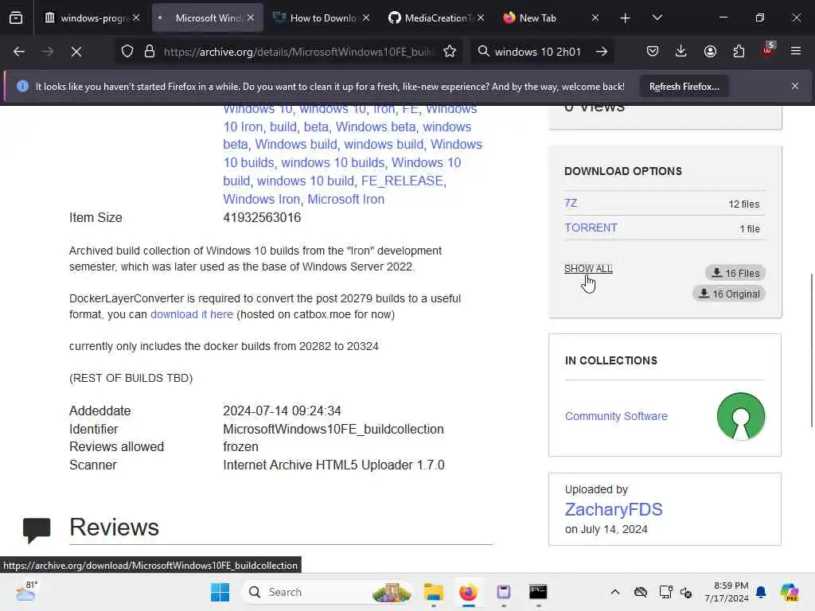Download the 16 Files bundle

(x=735, y=273)
